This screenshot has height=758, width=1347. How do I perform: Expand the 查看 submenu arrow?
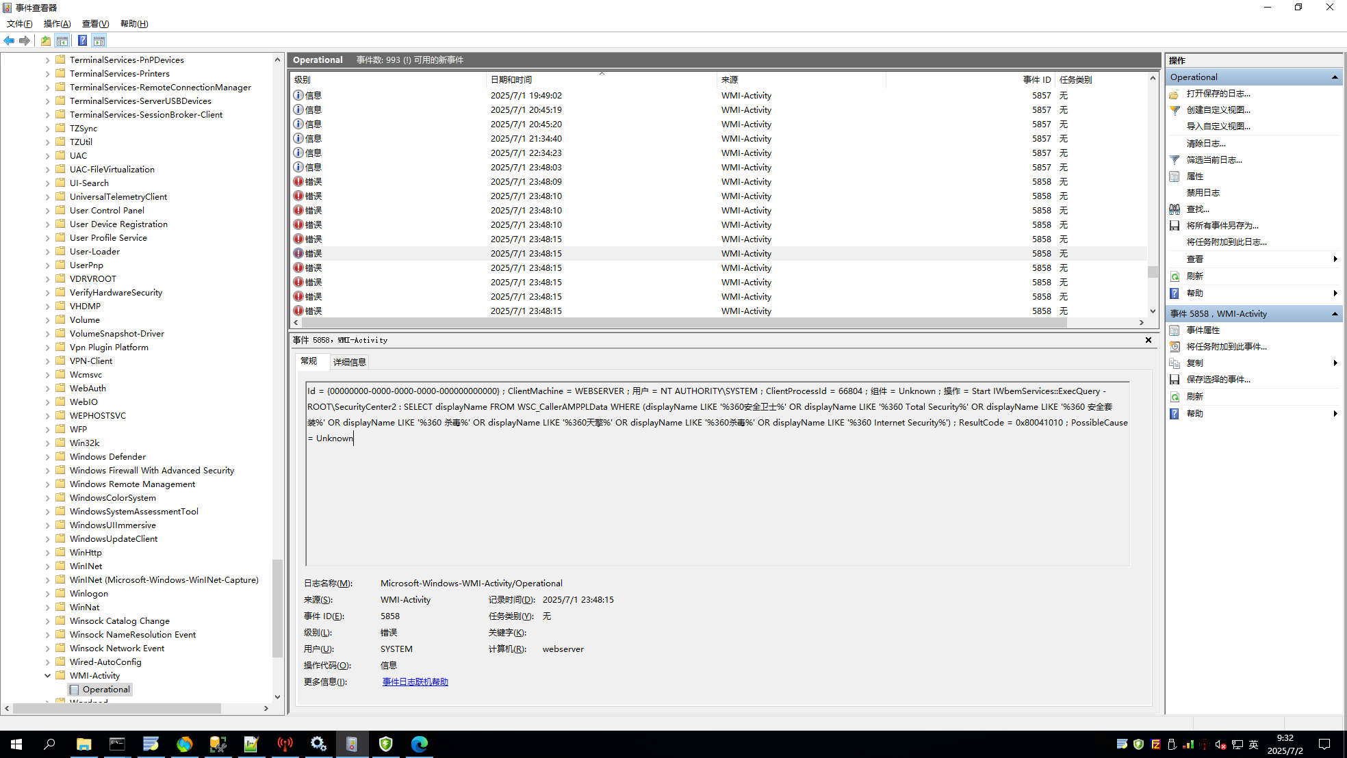(1335, 259)
